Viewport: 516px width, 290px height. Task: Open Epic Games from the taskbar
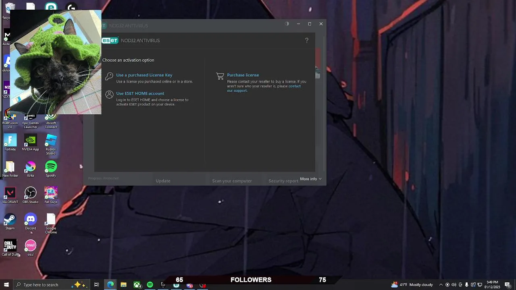163,285
